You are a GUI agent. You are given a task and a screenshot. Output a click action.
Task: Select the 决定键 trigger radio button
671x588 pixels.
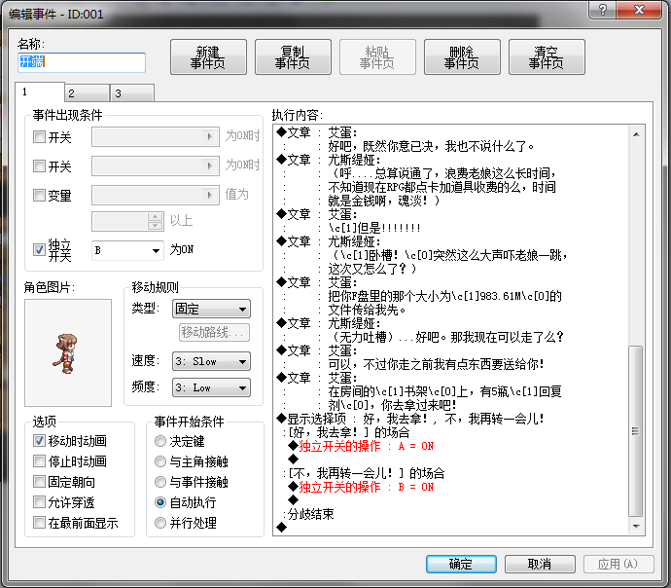click(x=160, y=441)
